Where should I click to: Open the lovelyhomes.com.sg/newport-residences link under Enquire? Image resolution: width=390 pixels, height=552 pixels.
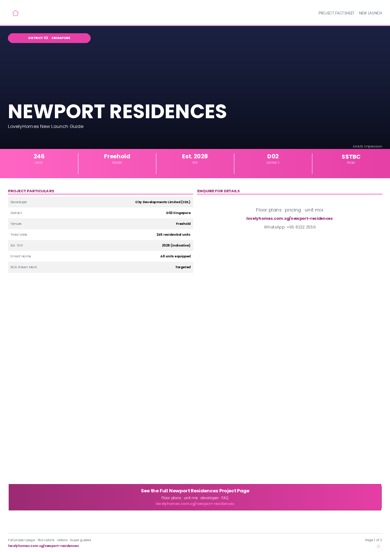pos(289,218)
